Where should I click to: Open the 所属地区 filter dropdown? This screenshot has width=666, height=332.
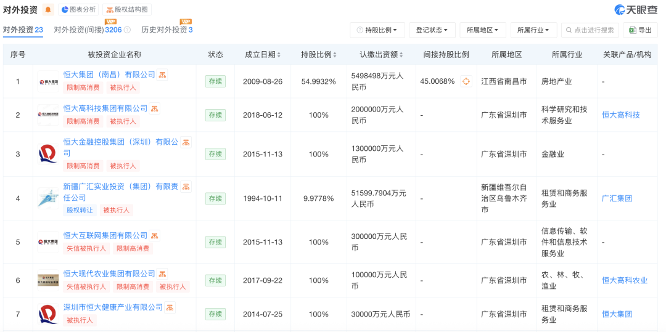click(x=483, y=30)
